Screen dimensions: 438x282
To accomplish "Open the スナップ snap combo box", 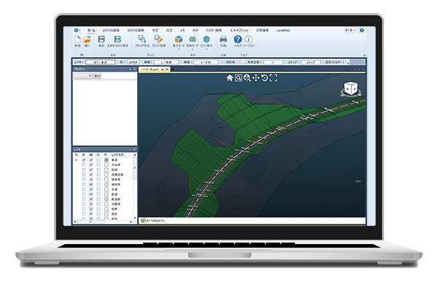I will click(310, 62).
